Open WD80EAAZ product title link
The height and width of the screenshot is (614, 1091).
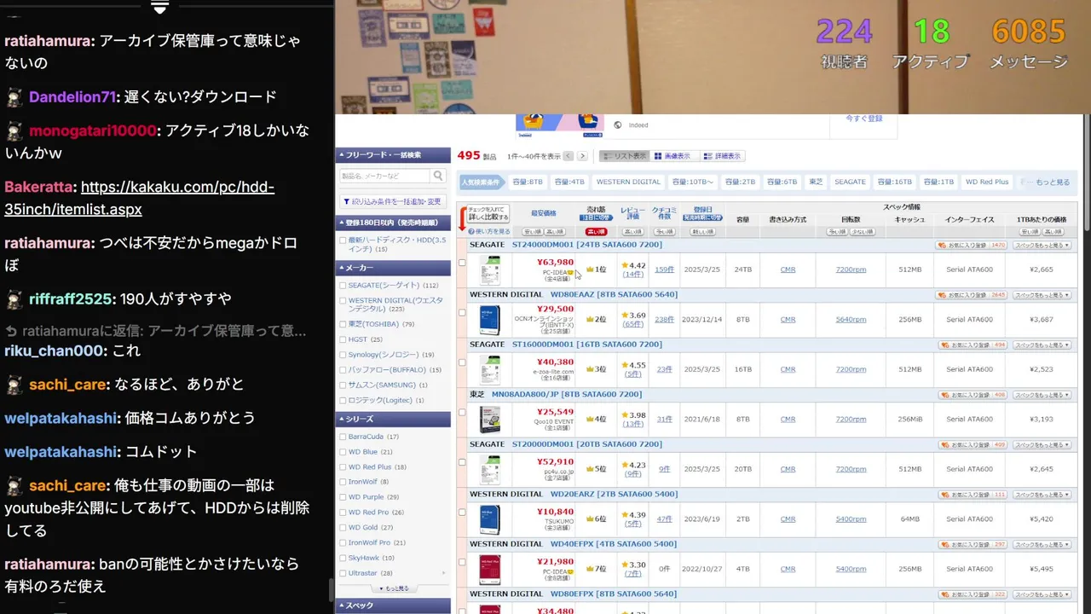[x=614, y=295]
